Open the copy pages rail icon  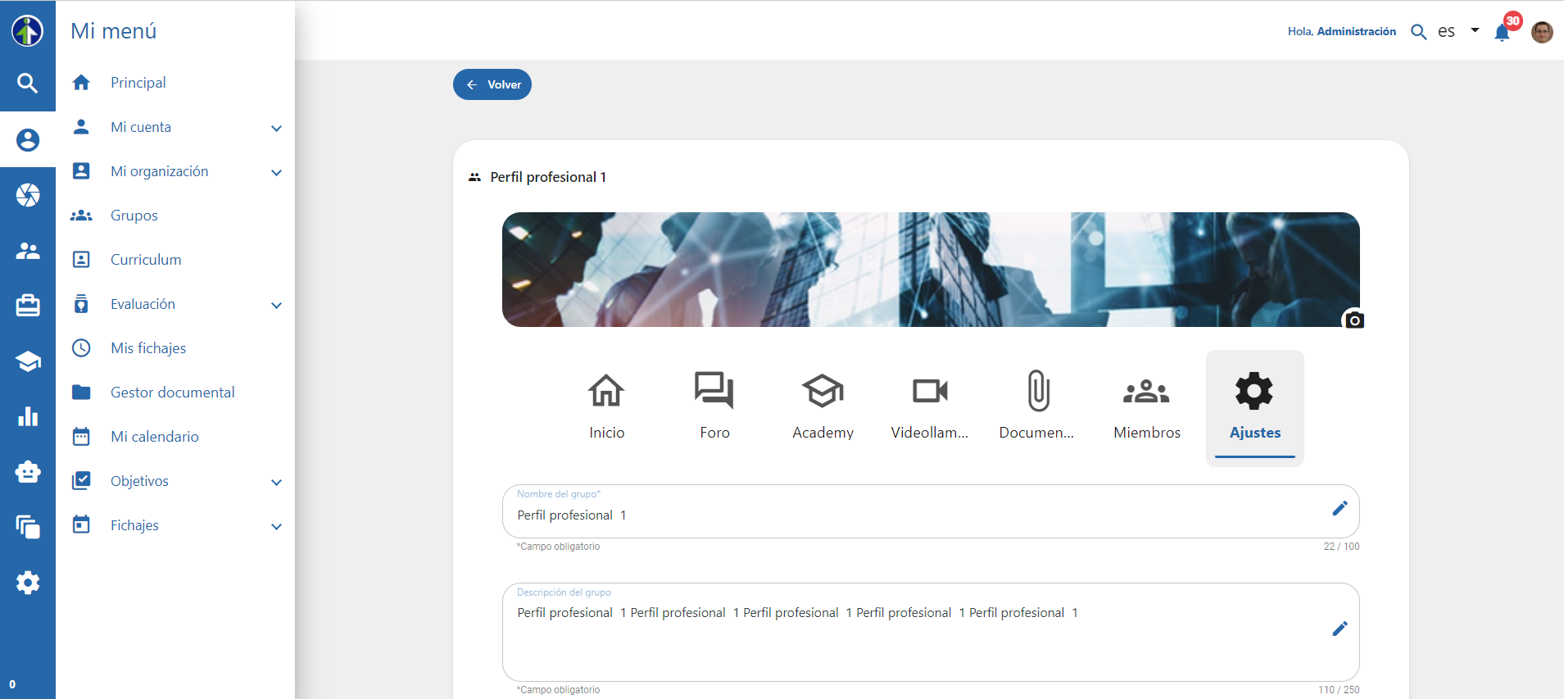(27, 527)
